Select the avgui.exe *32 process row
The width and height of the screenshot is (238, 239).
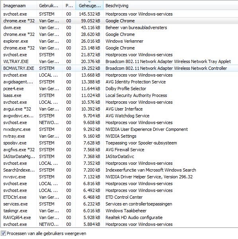tap(119, 109)
